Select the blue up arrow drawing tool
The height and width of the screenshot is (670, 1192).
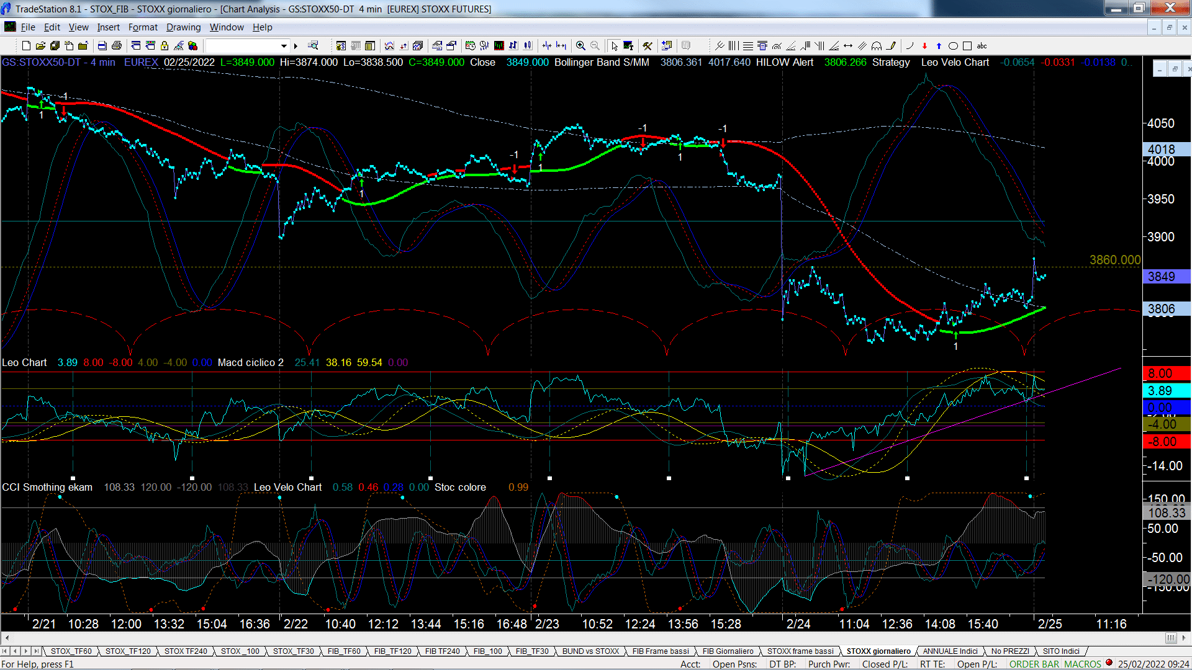[939, 46]
